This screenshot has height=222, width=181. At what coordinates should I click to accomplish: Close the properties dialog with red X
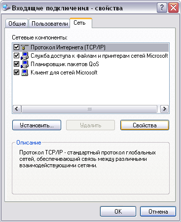173,8
